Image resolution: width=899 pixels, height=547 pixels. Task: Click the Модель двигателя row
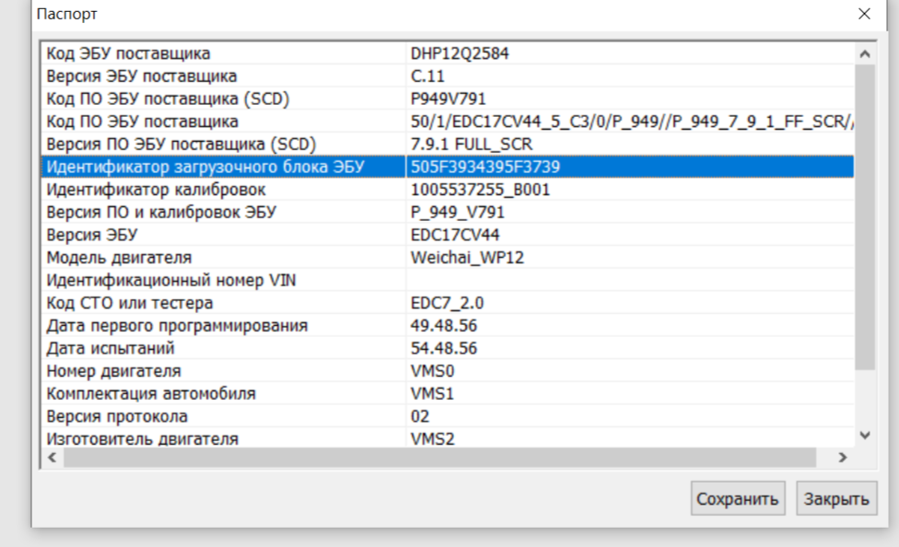119,258
